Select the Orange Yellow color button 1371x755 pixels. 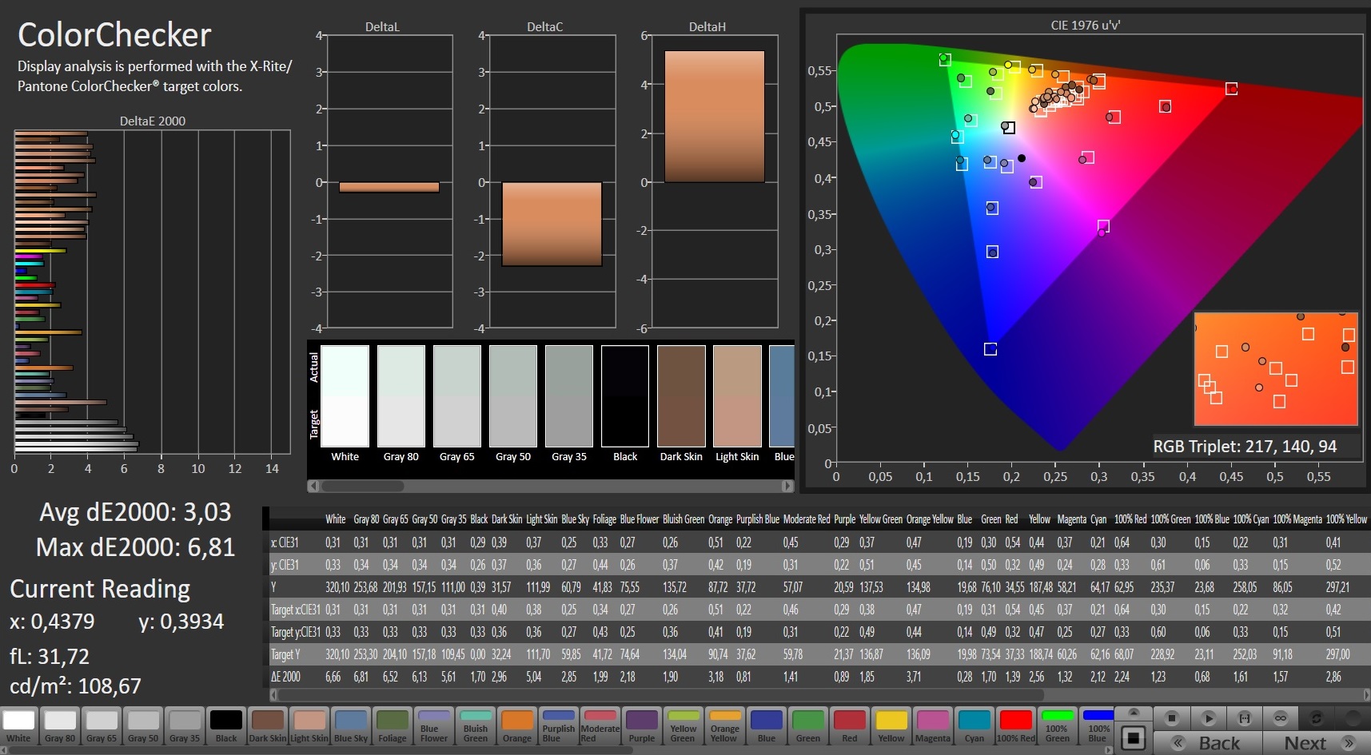click(x=725, y=725)
